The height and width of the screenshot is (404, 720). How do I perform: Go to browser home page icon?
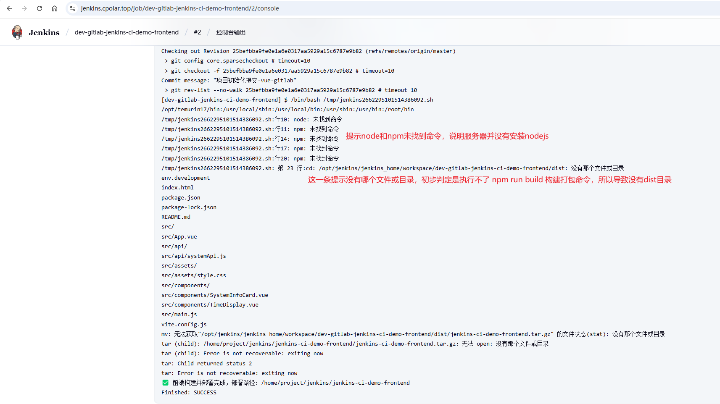[55, 8]
